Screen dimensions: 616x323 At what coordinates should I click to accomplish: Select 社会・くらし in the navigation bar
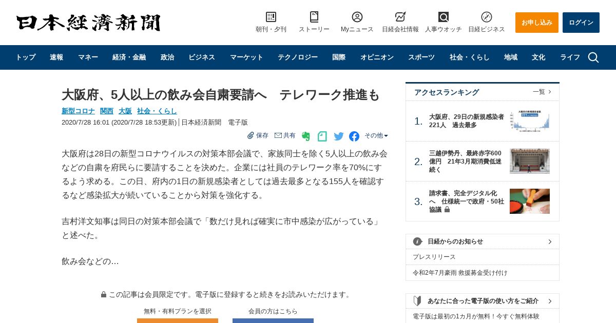(470, 57)
